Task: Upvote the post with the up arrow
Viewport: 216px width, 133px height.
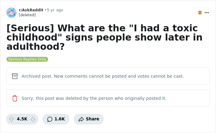Action: (x=12, y=119)
